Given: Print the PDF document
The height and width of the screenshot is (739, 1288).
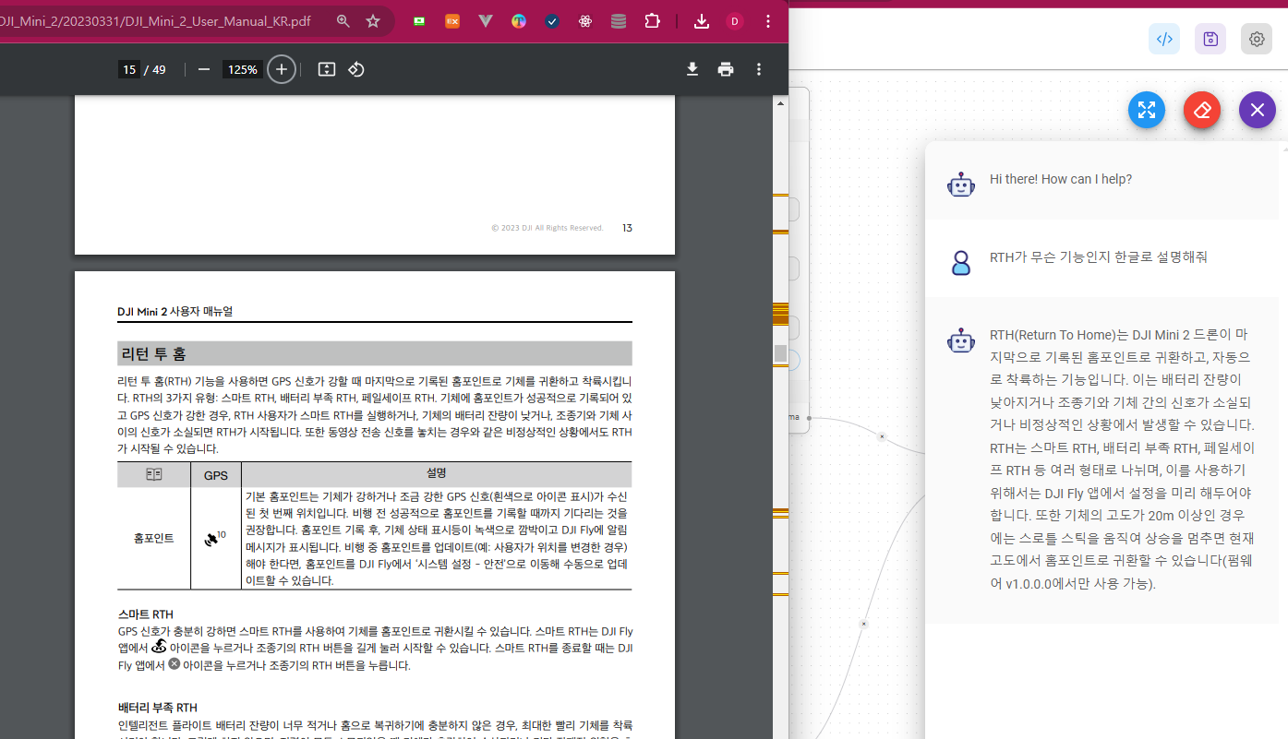Looking at the screenshot, I should point(726,69).
